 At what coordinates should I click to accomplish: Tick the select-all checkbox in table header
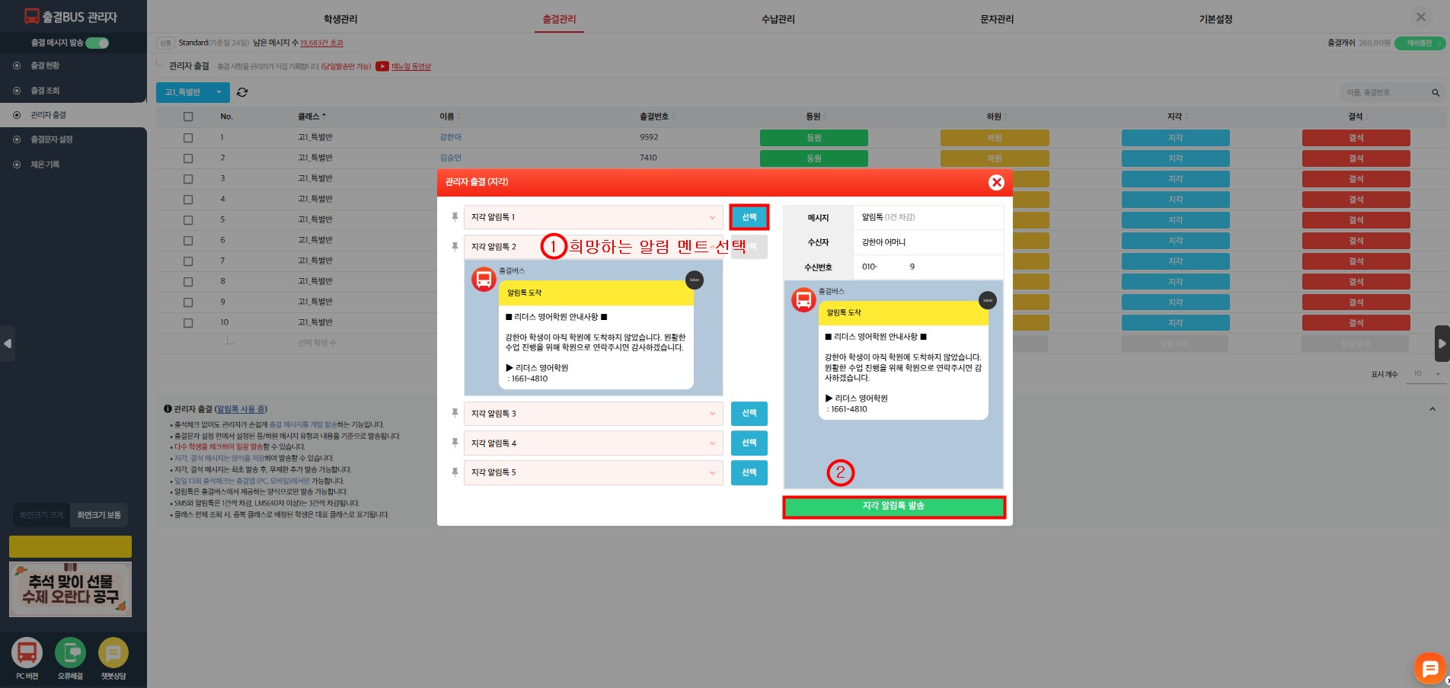click(x=188, y=117)
